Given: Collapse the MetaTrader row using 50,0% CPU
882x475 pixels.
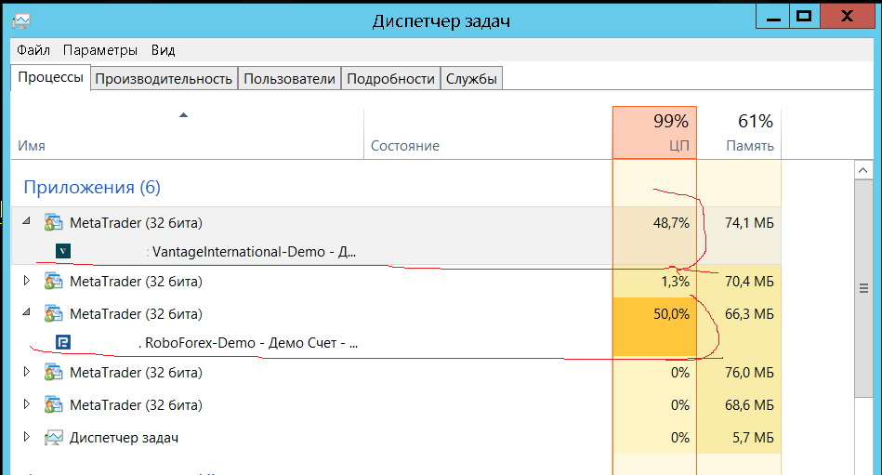Looking at the screenshot, I should (x=26, y=313).
